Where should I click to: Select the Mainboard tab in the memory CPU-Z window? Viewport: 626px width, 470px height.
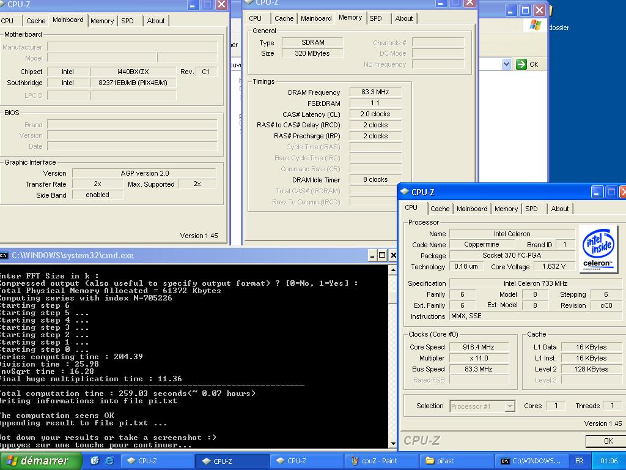coord(316,18)
